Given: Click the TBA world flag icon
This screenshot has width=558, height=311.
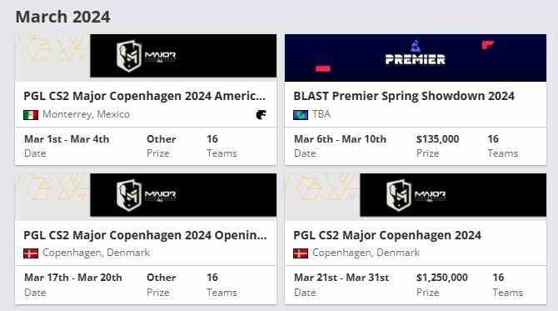Looking at the screenshot, I should click(x=301, y=115).
